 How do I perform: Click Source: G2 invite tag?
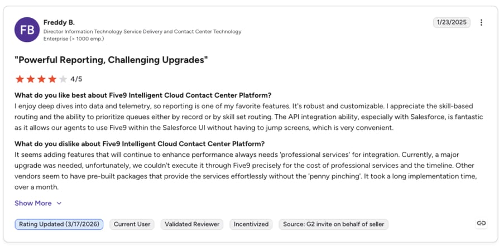334,224
